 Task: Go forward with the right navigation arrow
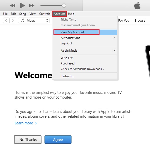coord(13,20)
